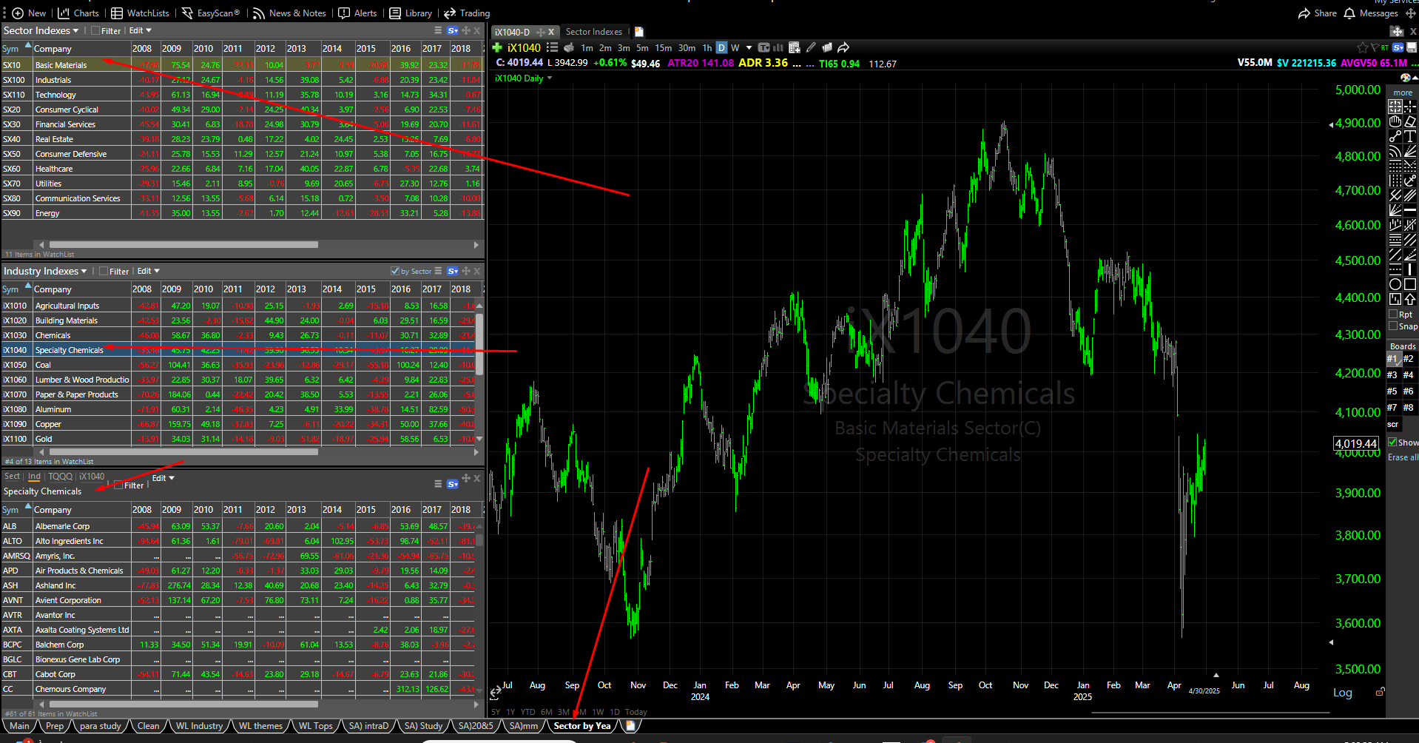
Task: Enable the Filter checkbox in Sector Indexes panel
Action: pyautogui.click(x=95, y=31)
